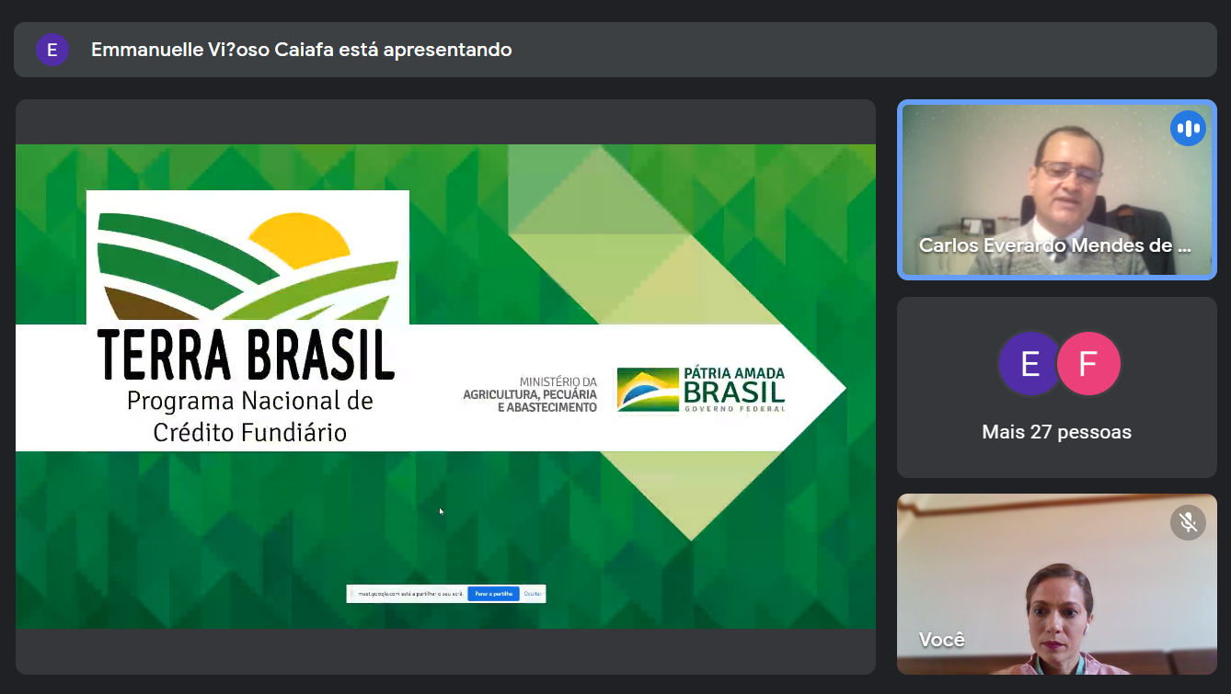Viewport: 1231px width, 694px height.
Task: Click the Pátria Amada Brasil logo on slide
Action: pos(701,390)
